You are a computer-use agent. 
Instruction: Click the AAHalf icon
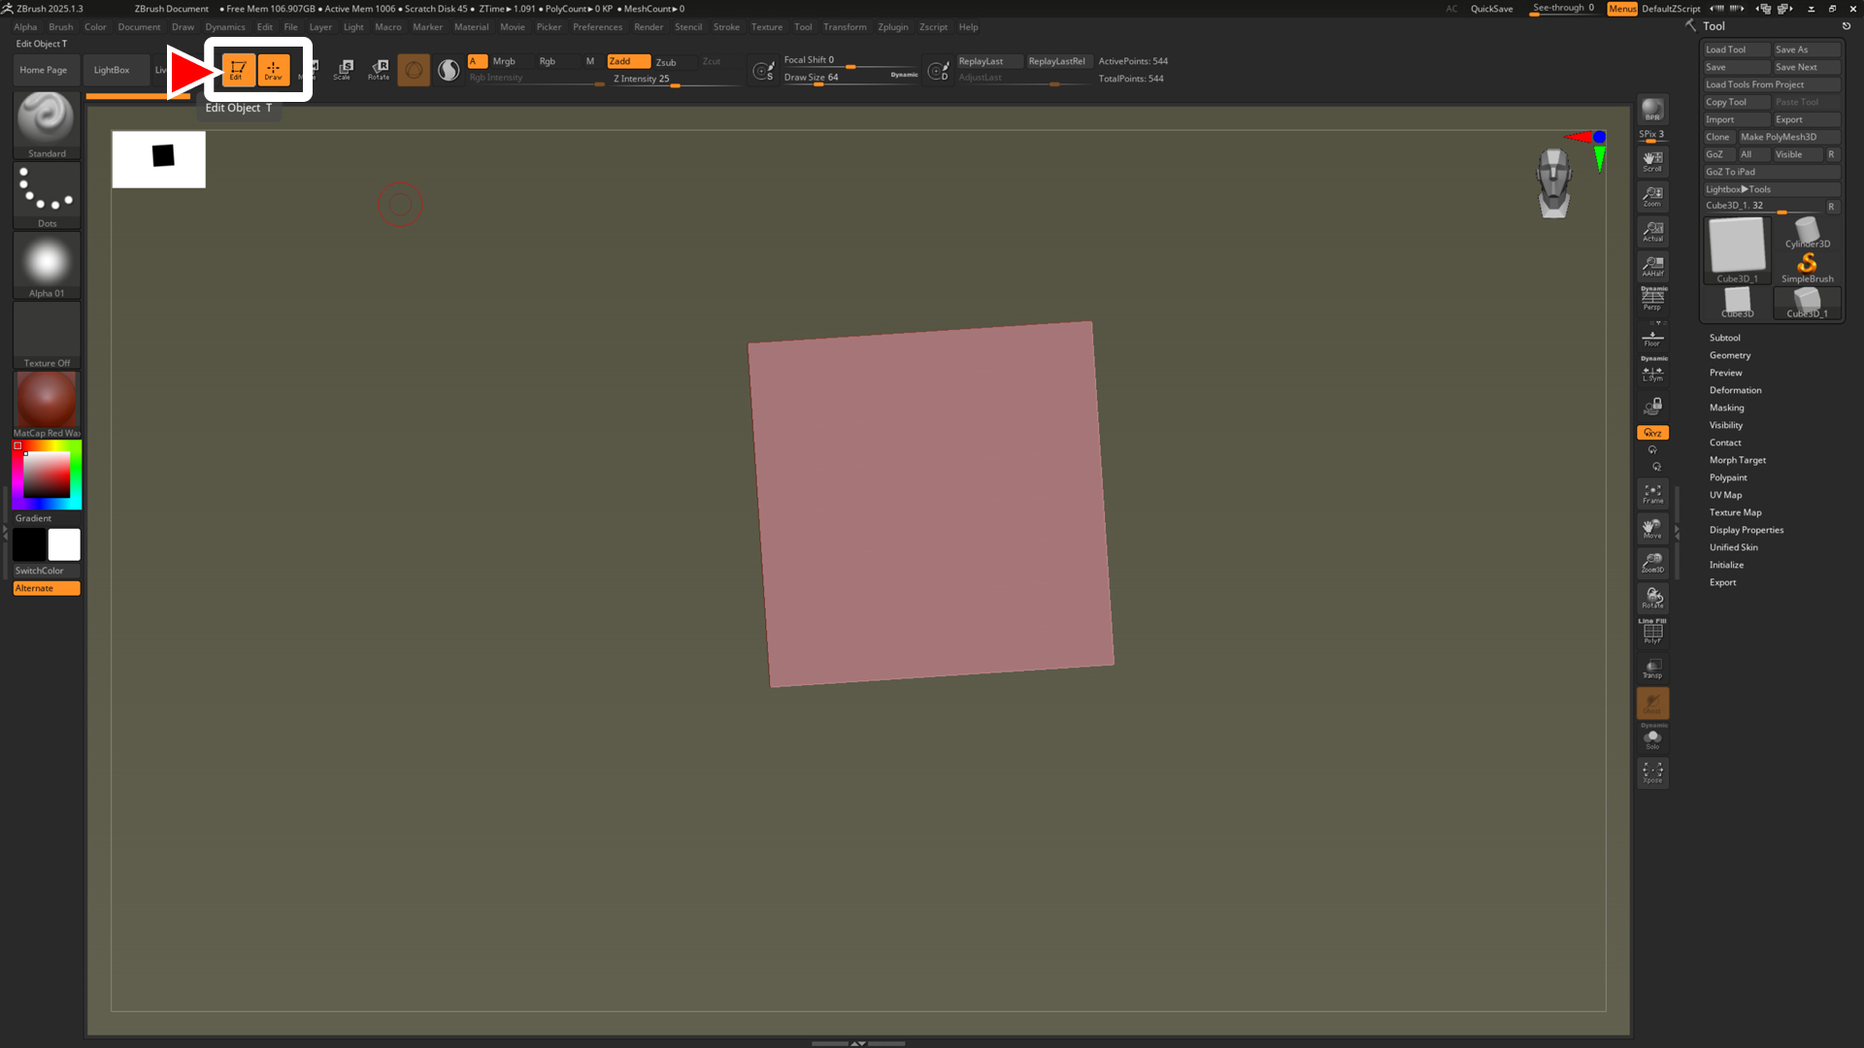click(1652, 266)
